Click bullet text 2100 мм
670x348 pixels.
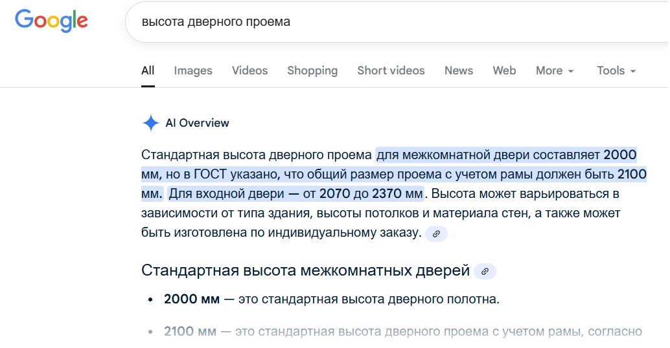coord(190,331)
